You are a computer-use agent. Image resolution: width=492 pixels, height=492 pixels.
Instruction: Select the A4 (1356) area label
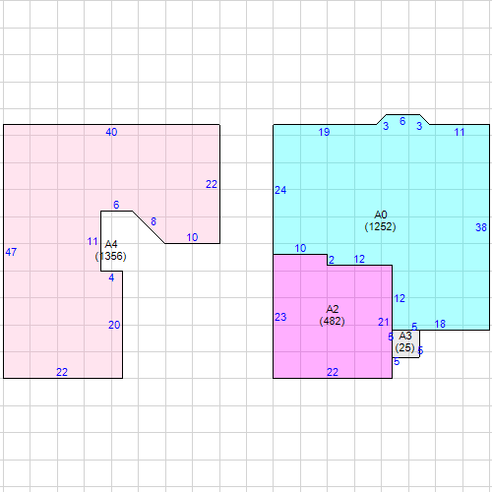pos(111,250)
